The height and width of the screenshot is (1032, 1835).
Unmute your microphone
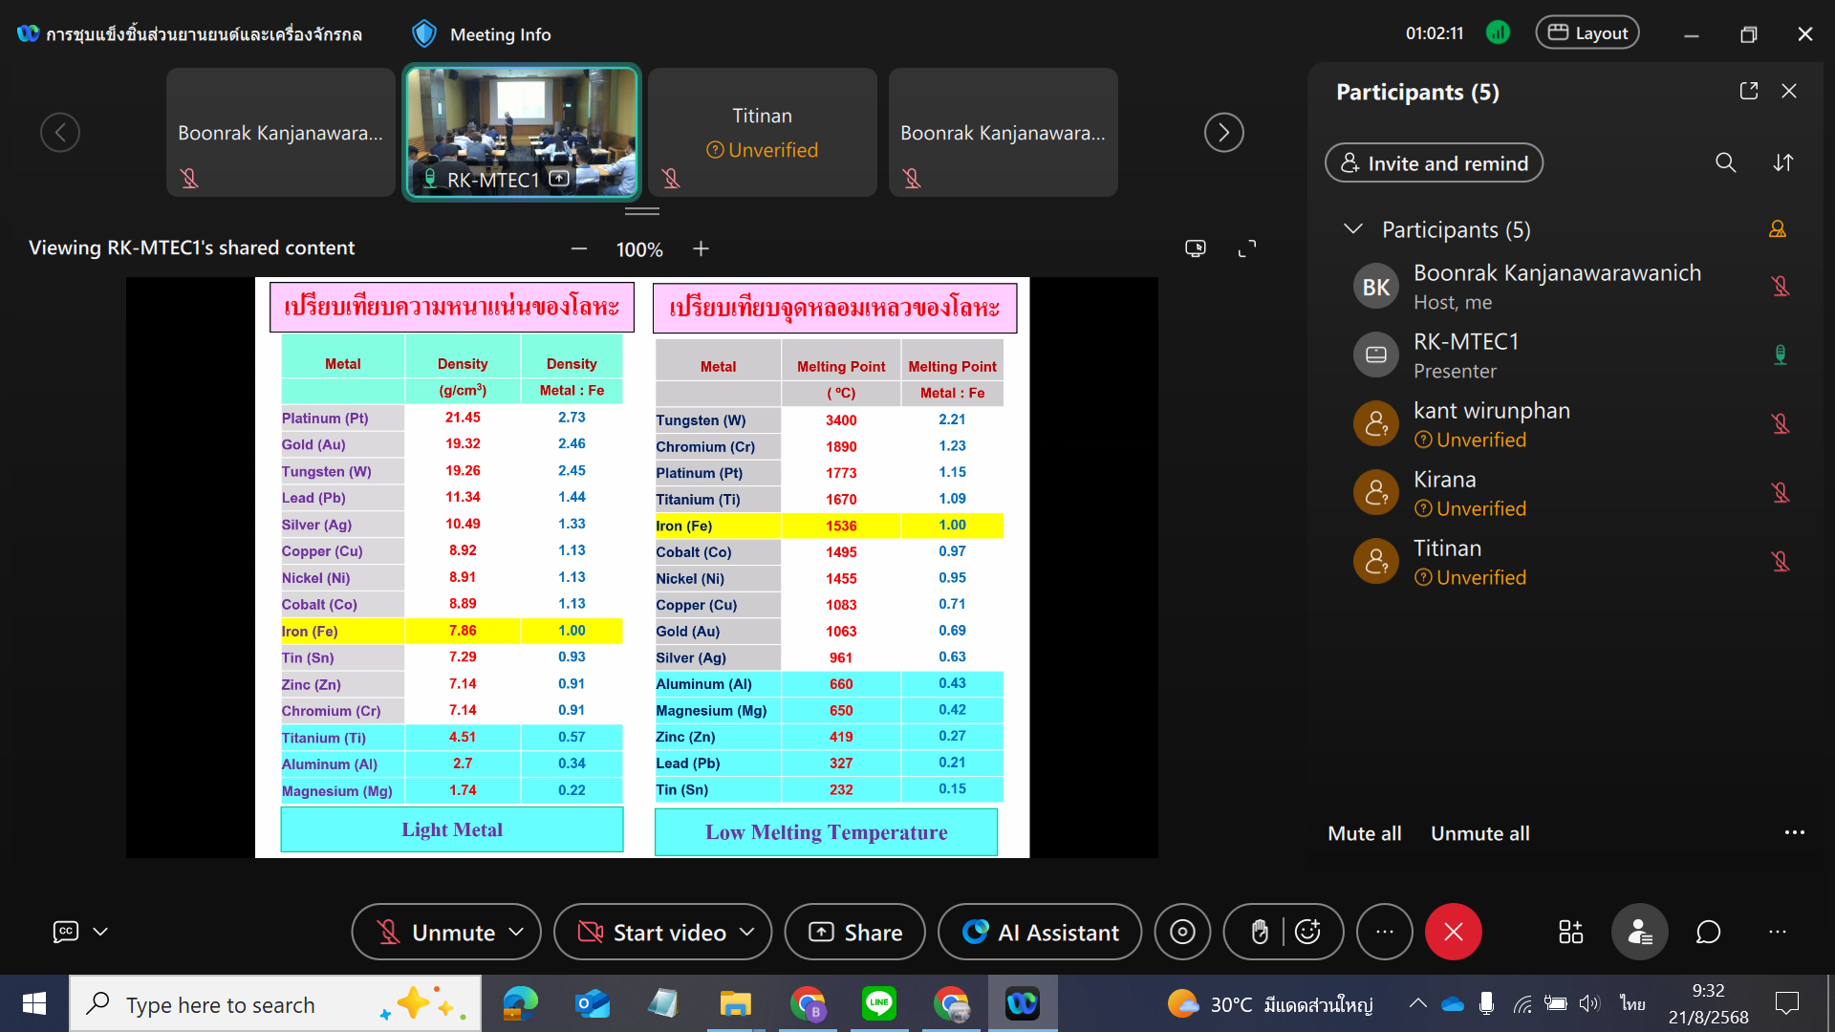(x=436, y=932)
